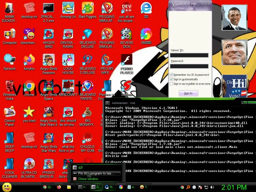Click the Yahoo! ID input field
The height and width of the screenshot is (192, 256).
(189, 55)
